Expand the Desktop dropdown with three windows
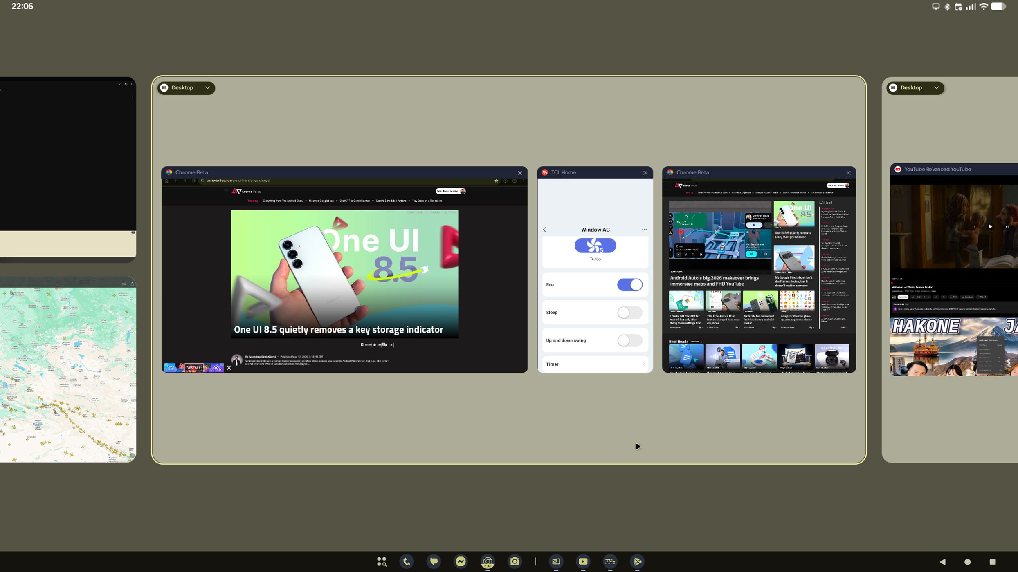Screen dimensions: 1018x572 (x=186, y=88)
